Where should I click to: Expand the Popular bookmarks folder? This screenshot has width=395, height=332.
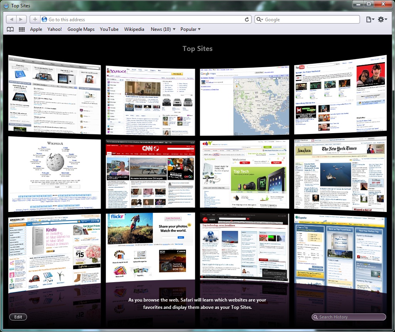click(x=191, y=29)
